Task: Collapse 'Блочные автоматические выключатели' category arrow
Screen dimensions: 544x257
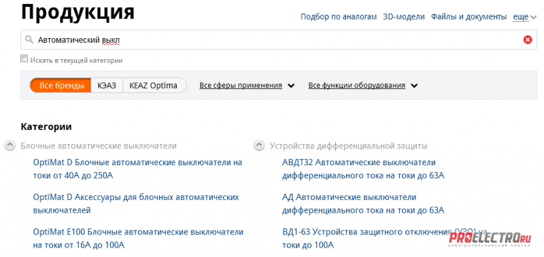Action: click(x=10, y=145)
